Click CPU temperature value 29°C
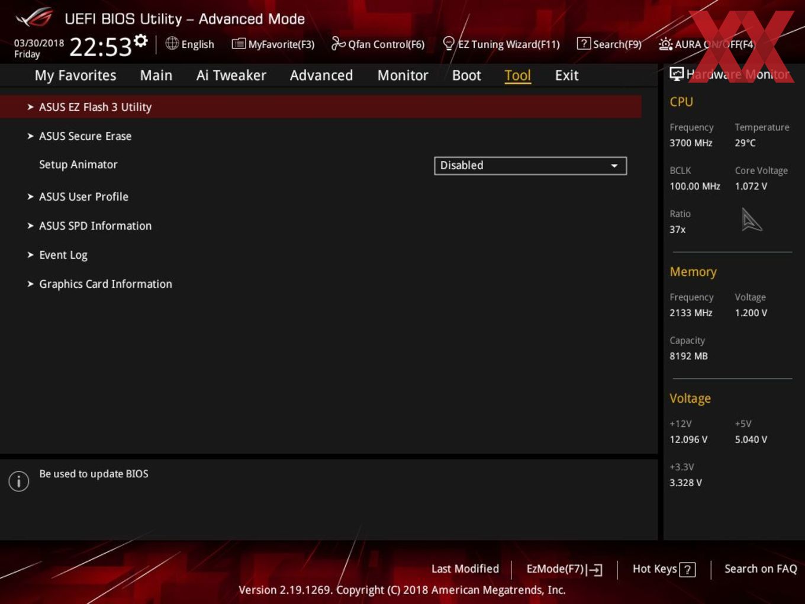The image size is (805, 604). [x=745, y=143]
